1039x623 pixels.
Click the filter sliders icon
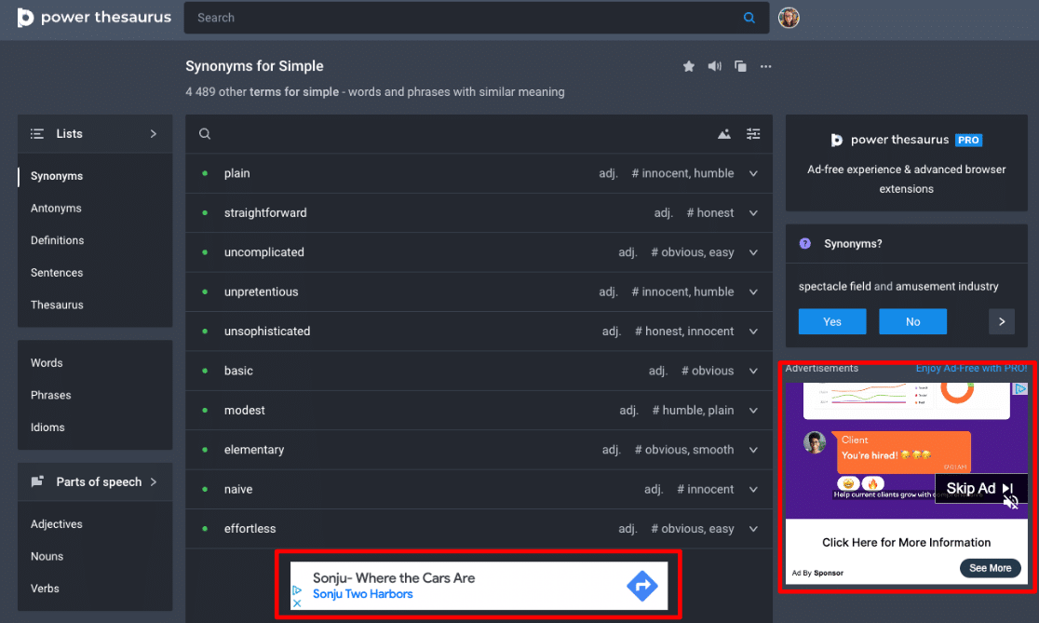[x=753, y=134]
